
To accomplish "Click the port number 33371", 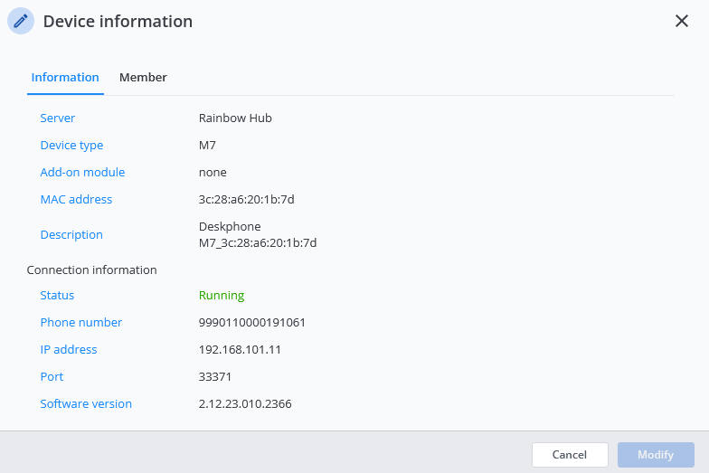I will (x=216, y=377).
